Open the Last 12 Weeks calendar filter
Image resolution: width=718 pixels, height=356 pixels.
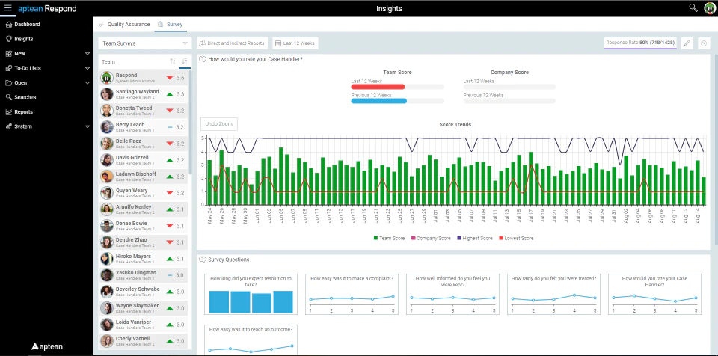(295, 43)
